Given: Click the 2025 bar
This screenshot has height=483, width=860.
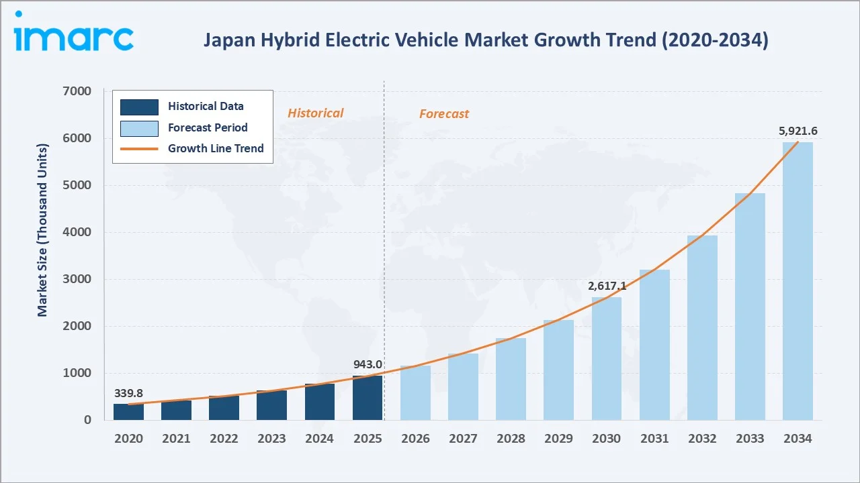Looking at the screenshot, I should coord(368,398).
